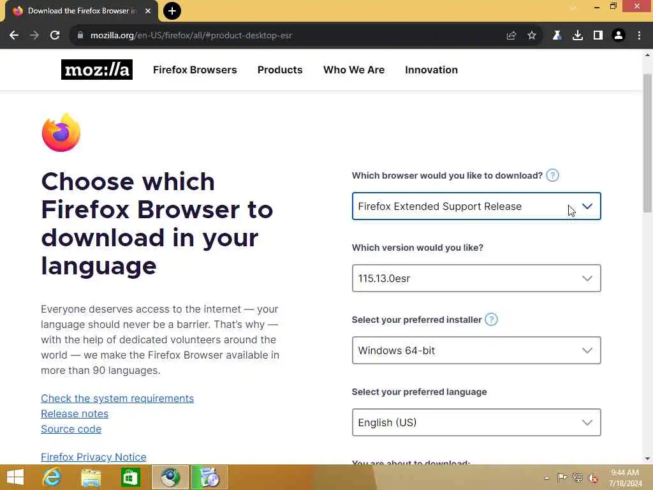
Task: Open Check the system requirements link
Action: click(117, 398)
